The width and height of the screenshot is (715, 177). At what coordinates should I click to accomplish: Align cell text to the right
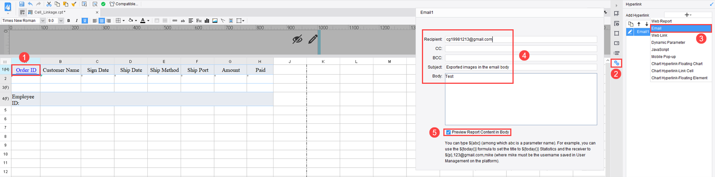pos(109,21)
